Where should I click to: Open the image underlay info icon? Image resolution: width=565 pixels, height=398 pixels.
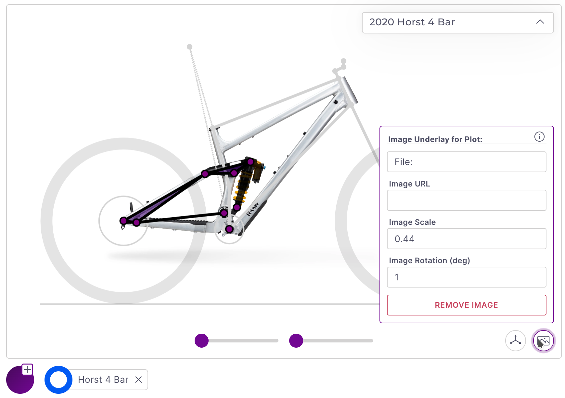[539, 137]
